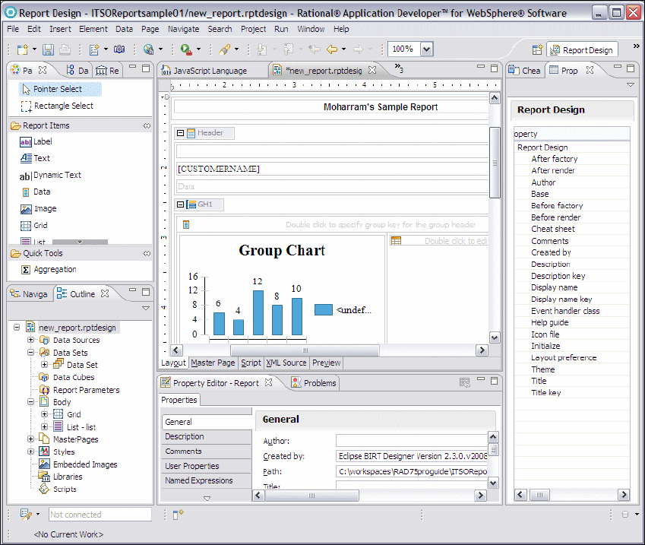
Task: Expand the Styles node in Outline
Action: [x=31, y=452]
